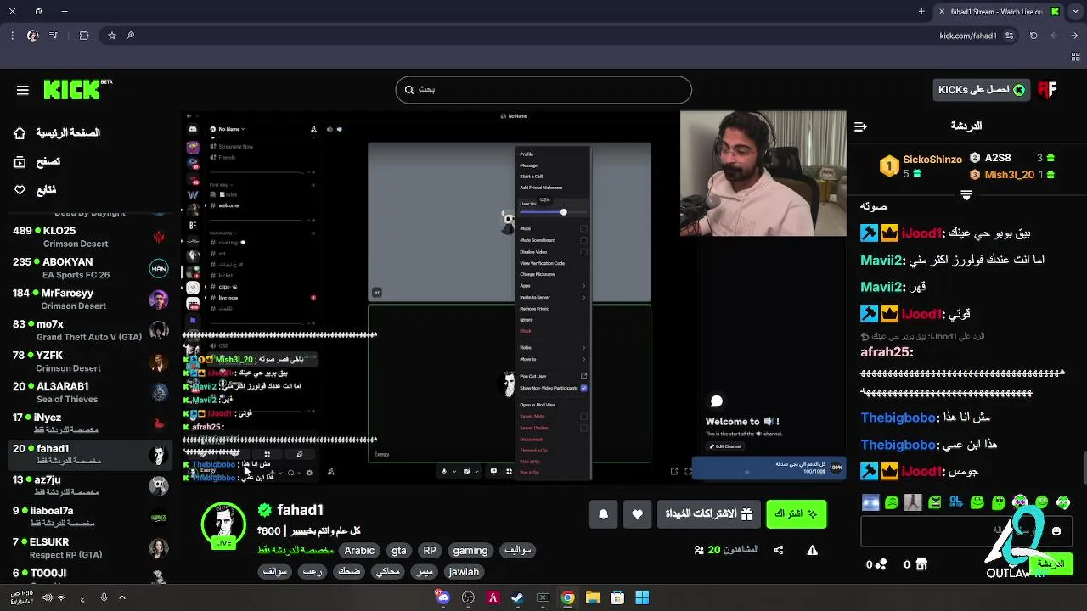Open SickoShinzo on the gift leaderboard
This screenshot has width=1087, height=611.
click(932, 160)
